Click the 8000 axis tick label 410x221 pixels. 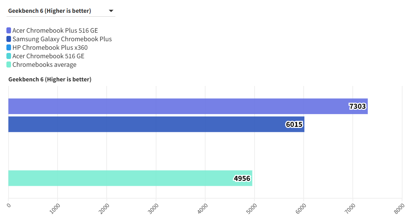399,209
